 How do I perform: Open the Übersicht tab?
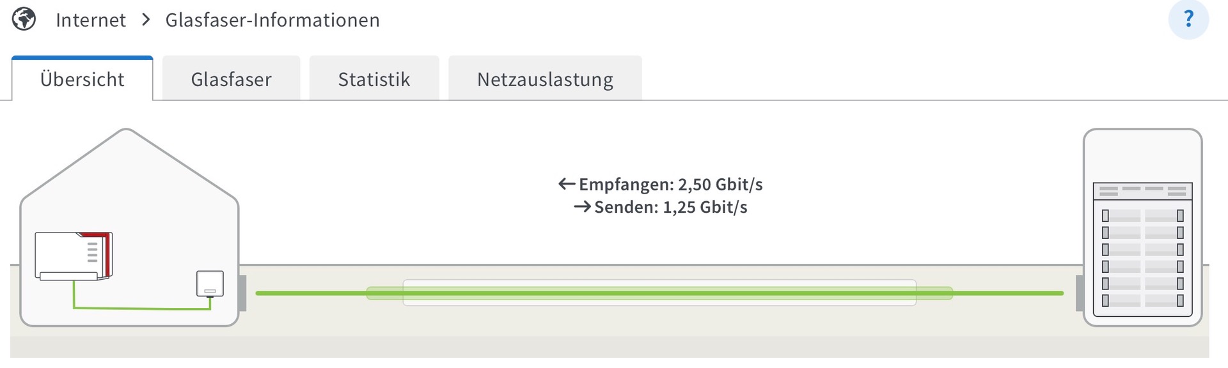tap(82, 79)
